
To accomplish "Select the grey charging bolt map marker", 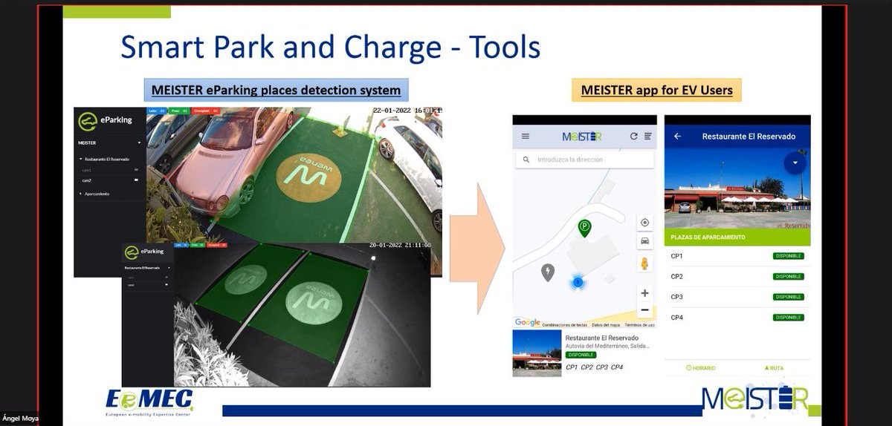I will tap(548, 272).
